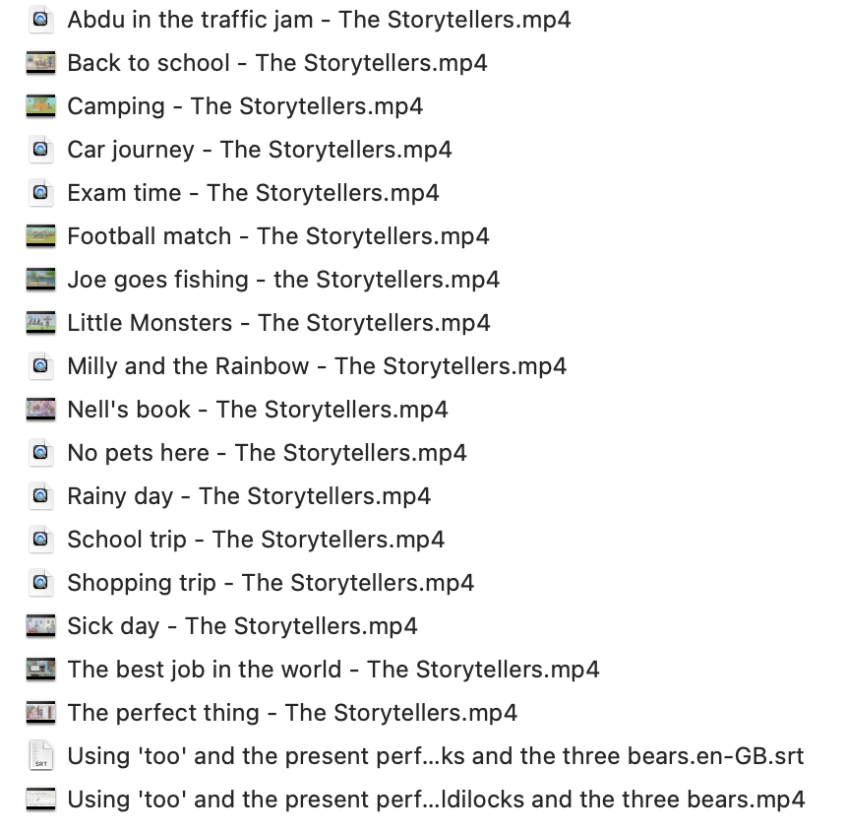This screenshot has width=846, height=833.
Task: Click the QuickTime icon beside Car journey
Action: point(40,149)
